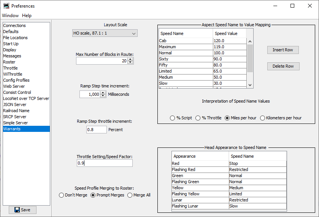Viewport: 319px width, 217px height.
Task: Decrease Ramp Step time with down arrow
Action: pyautogui.click(x=103, y=96)
